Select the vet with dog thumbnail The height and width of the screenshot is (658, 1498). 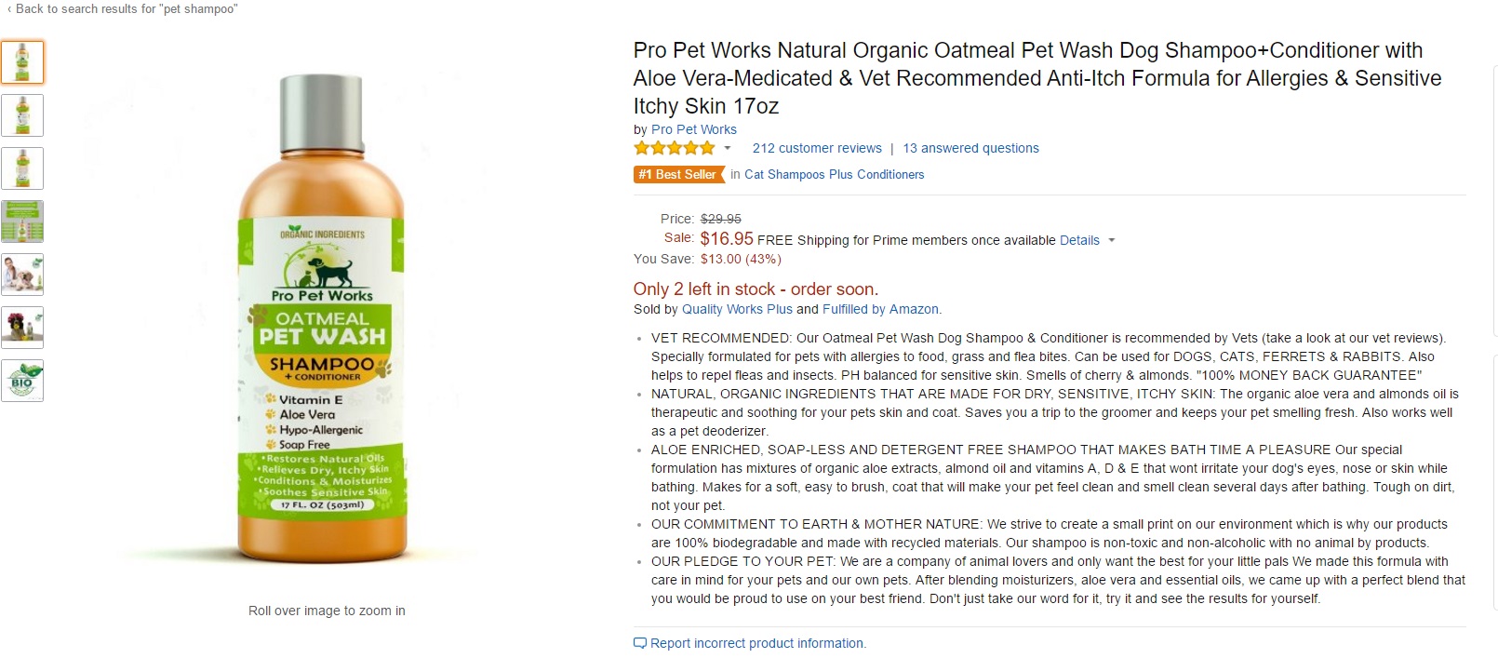click(22, 275)
